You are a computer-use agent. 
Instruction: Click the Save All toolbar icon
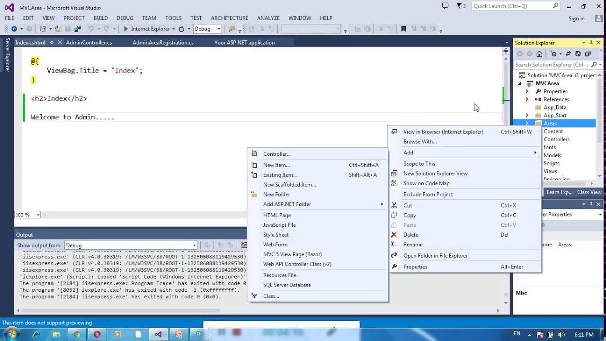point(78,29)
